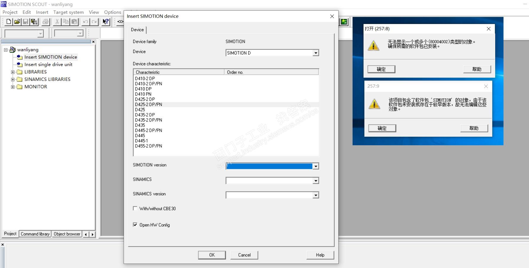Toggle the With/without CBE30 checkbox
529x268 pixels.
click(135, 208)
